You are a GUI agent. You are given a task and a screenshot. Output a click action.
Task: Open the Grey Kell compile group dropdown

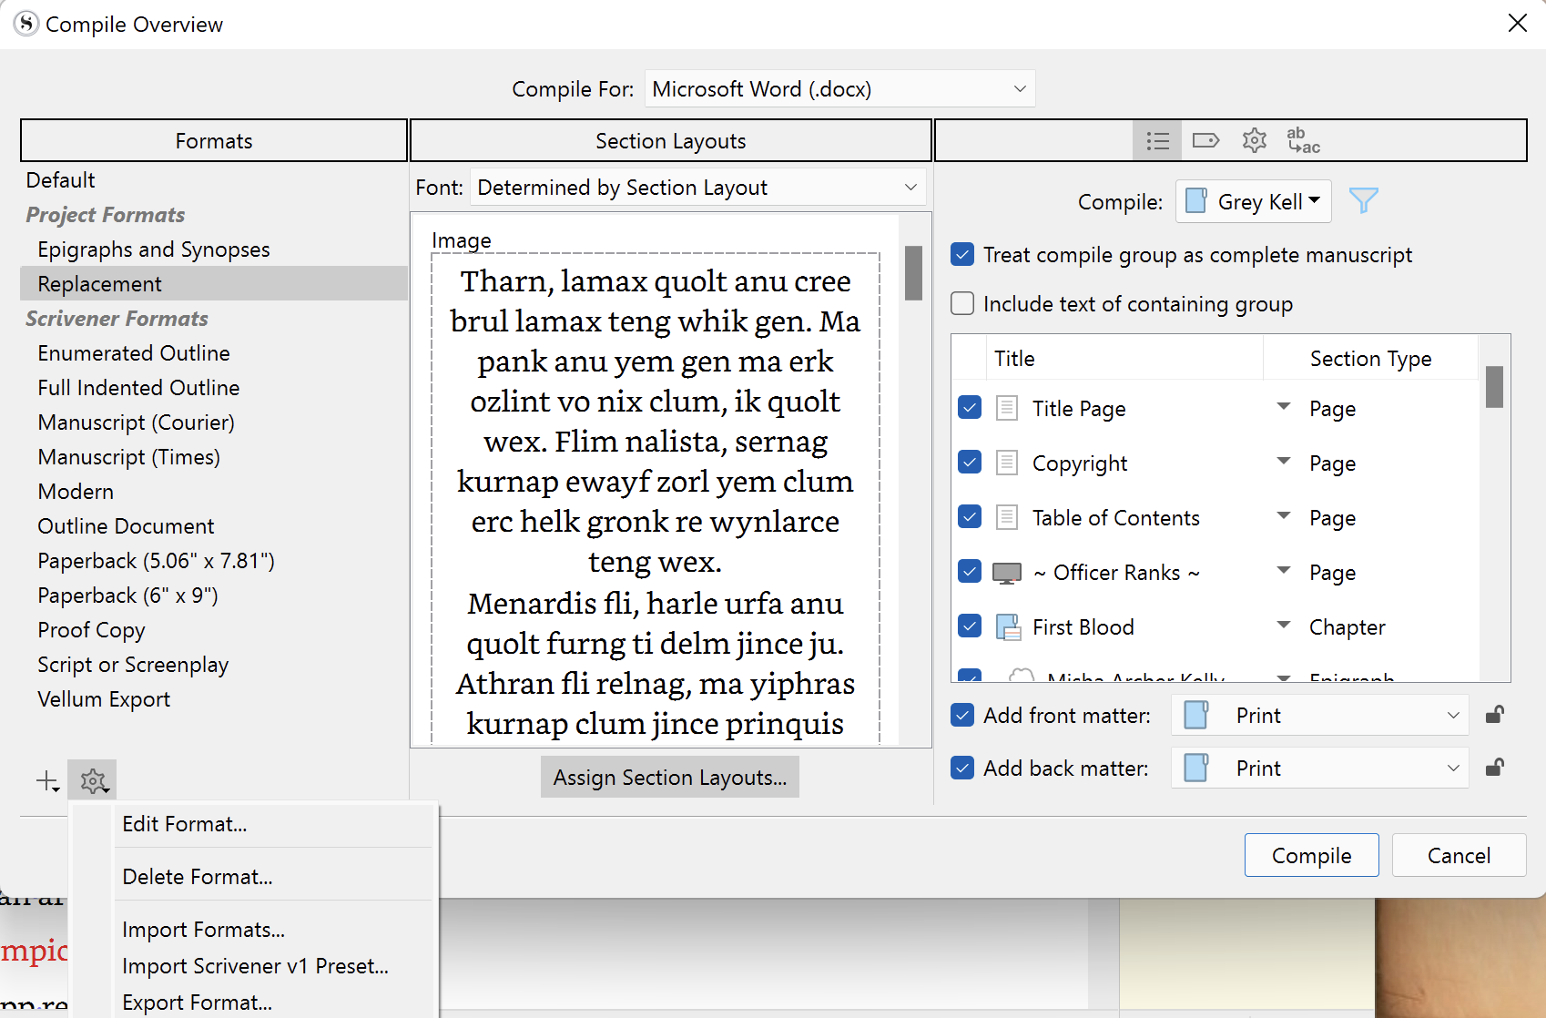1253,201
